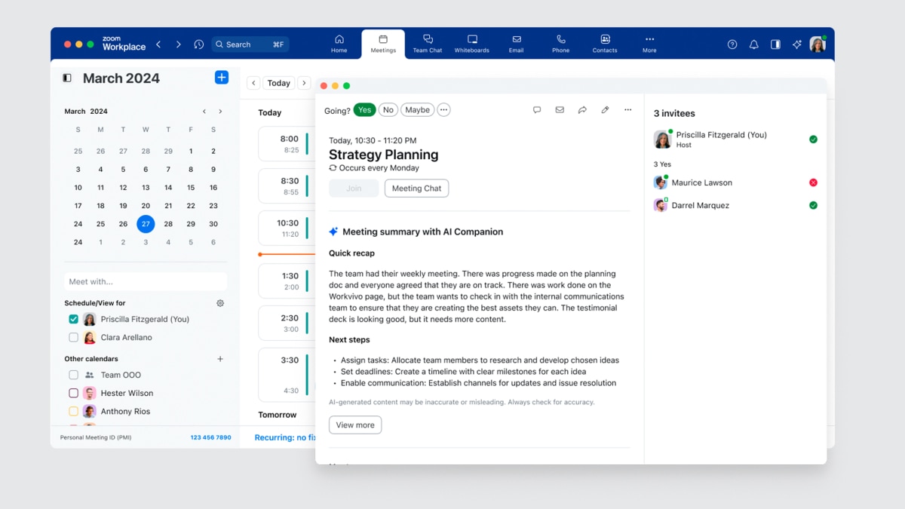
Task: Collapse the calendar sidebar panel icon
Action: click(67, 78)
